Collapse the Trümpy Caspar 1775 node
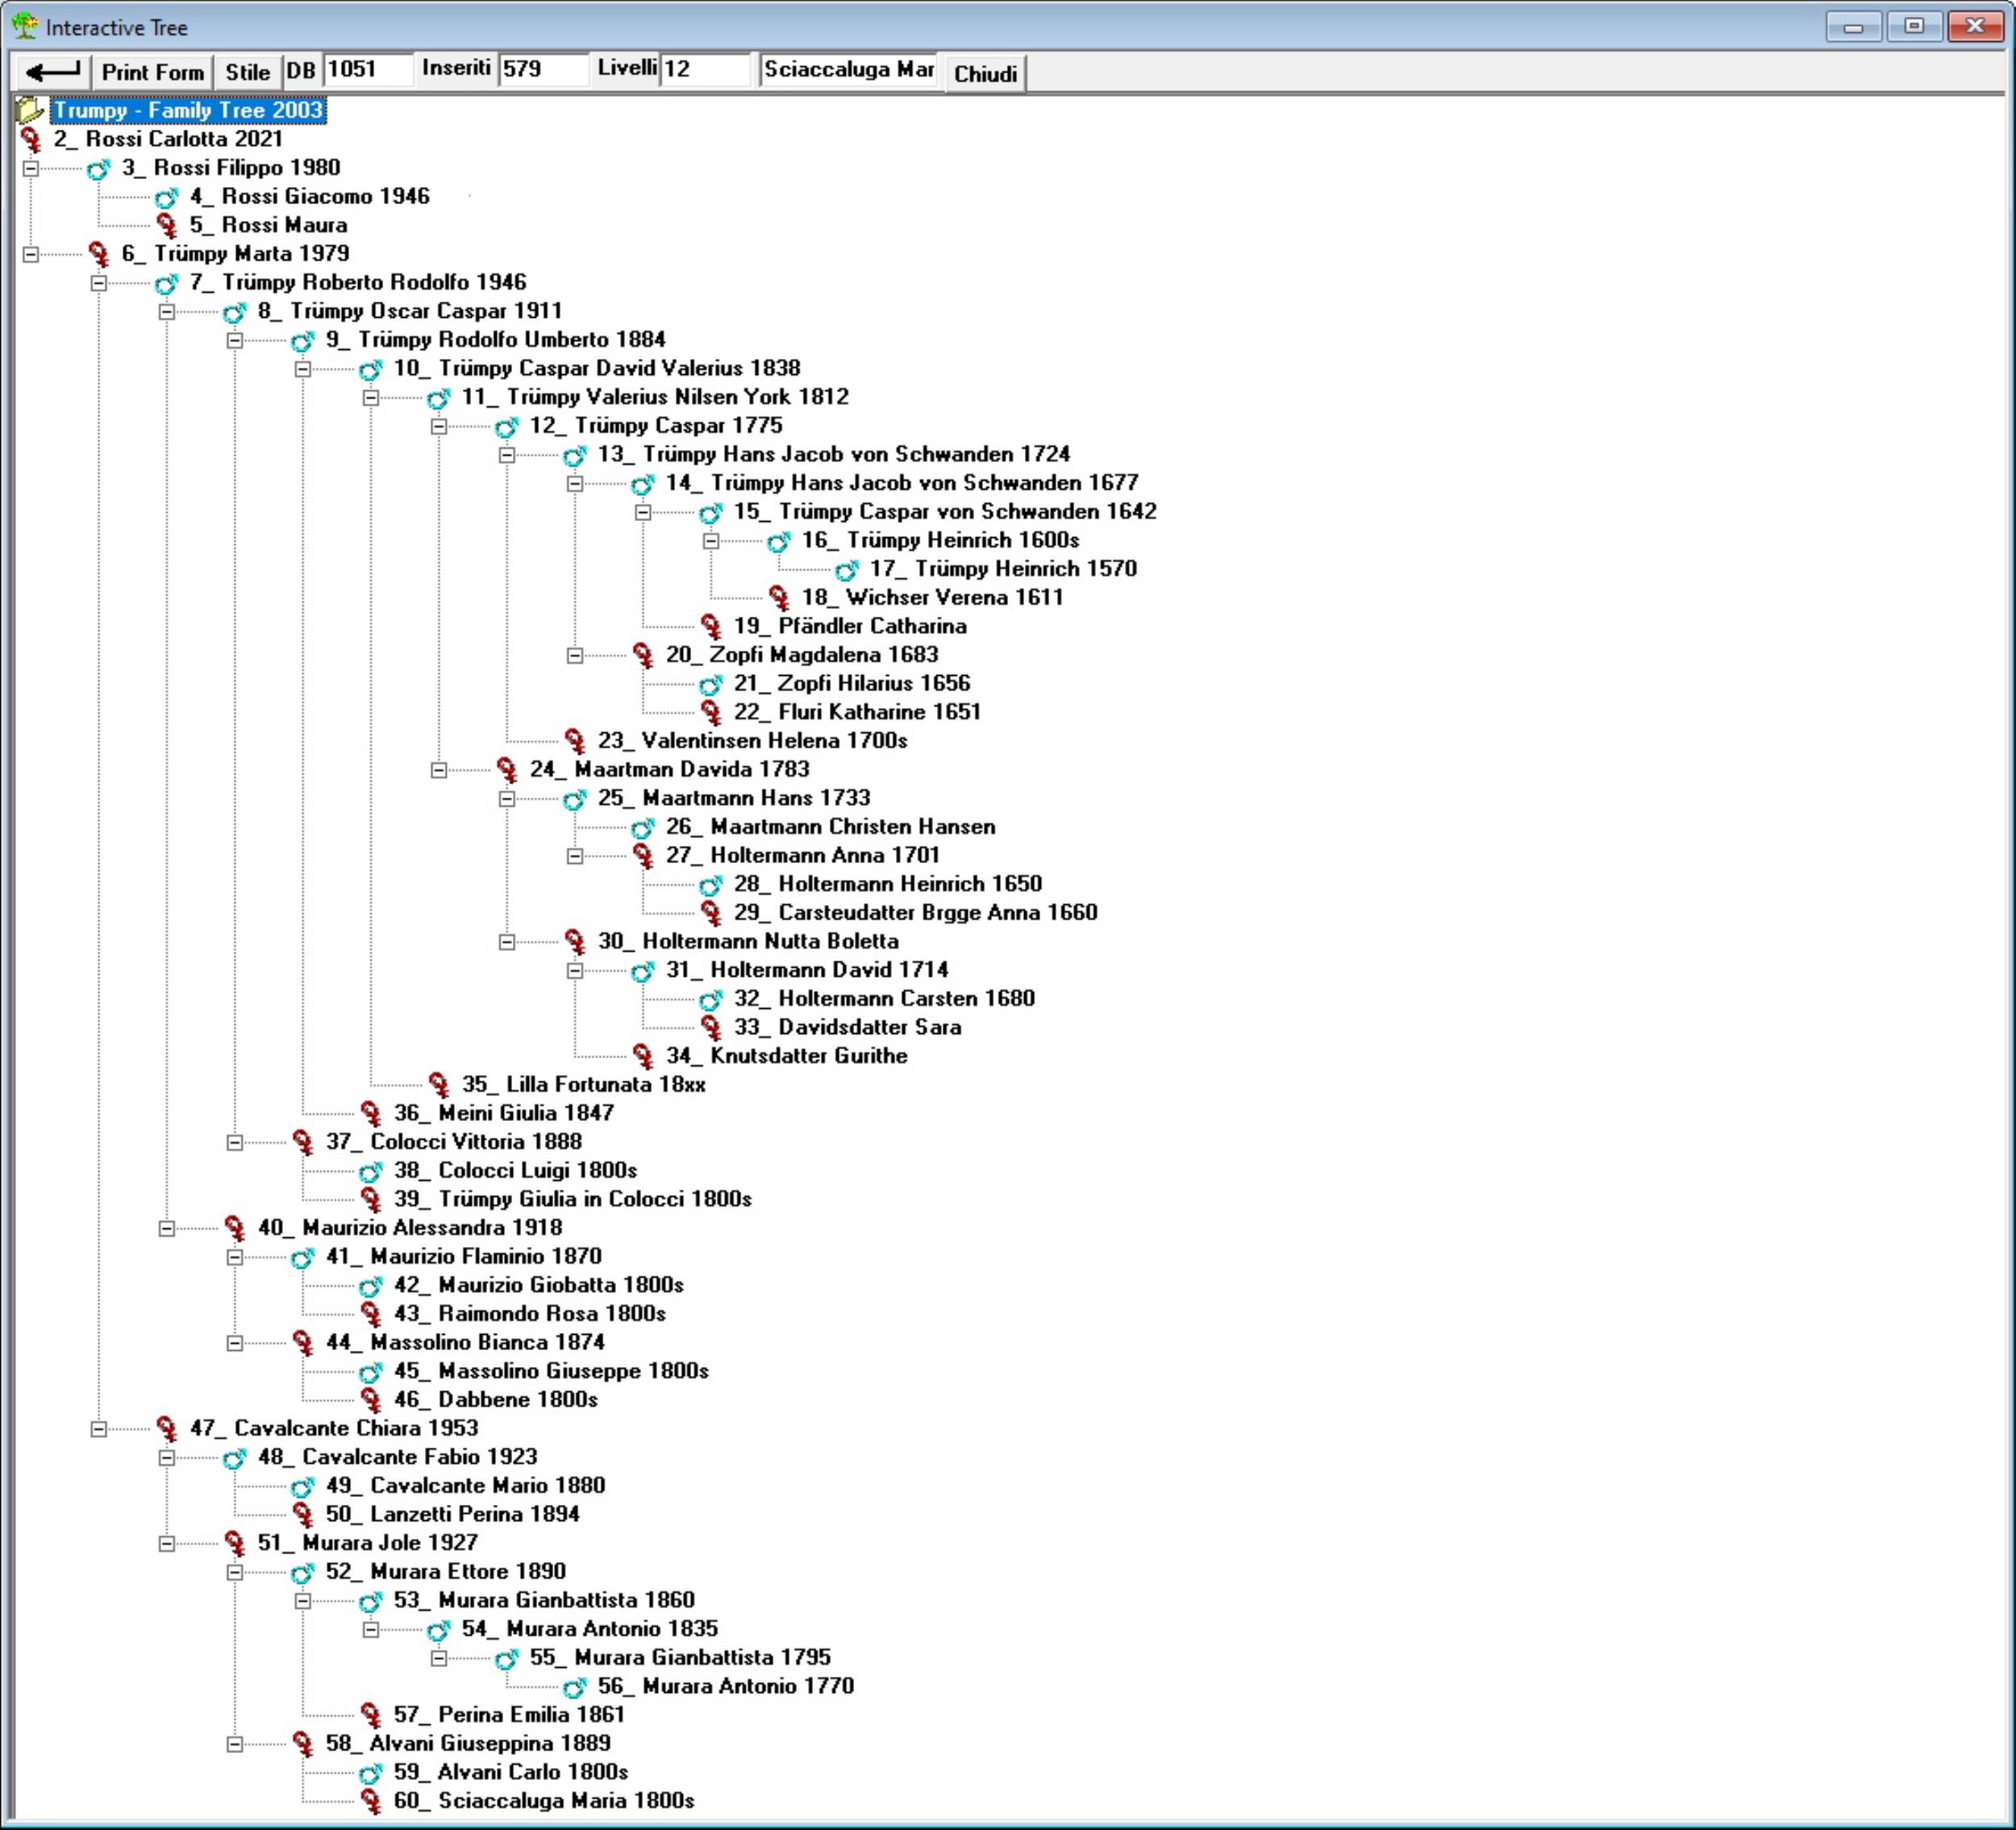Viewport: 2016px width, 1830px height. click(x=439, y=426)
